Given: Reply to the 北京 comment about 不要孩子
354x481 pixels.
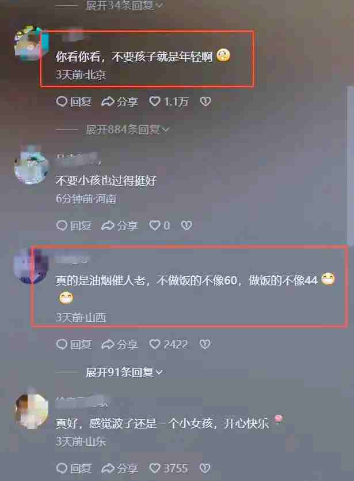Looking at the screenshot, I should 74,102.
